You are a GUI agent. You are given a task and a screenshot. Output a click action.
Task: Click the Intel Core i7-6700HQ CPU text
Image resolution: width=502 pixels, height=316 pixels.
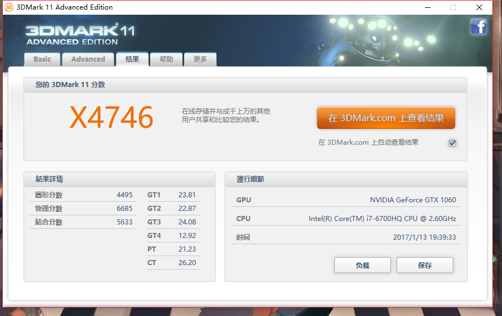coord(382,219)
